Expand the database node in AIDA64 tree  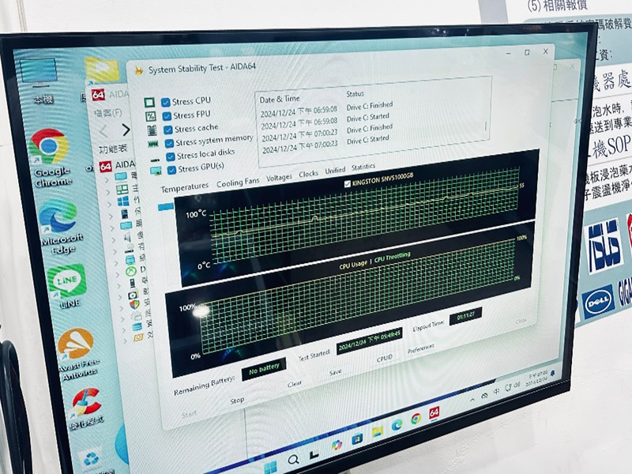(x=124, y=329)
